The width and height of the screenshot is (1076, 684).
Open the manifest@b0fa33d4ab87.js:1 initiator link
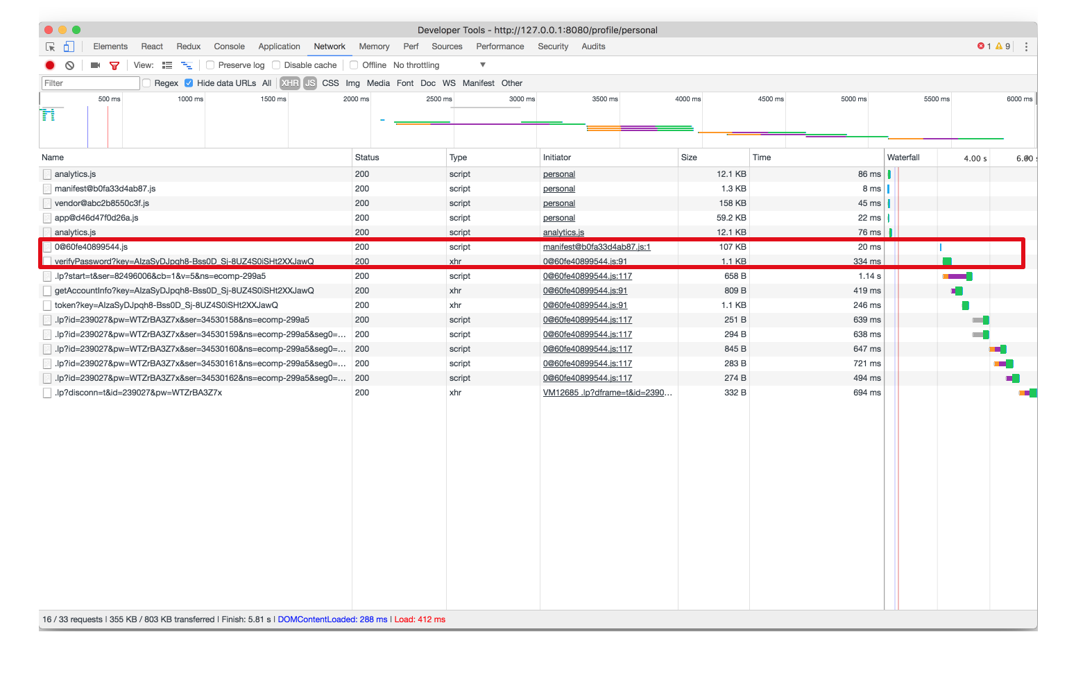click(597, 247)
